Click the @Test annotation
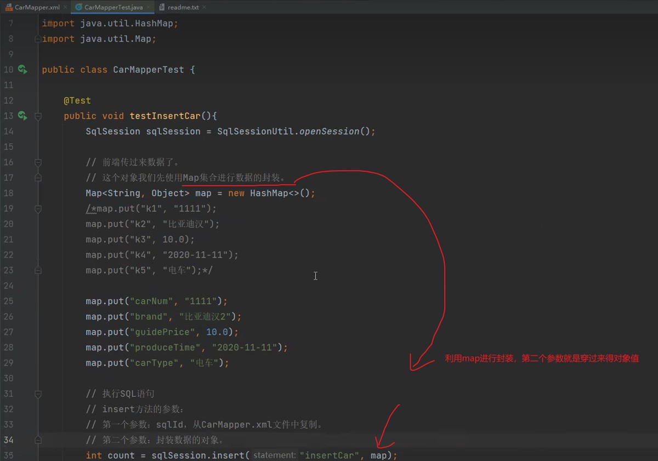This screenshot has width=658, height=461. click(77, 100)
